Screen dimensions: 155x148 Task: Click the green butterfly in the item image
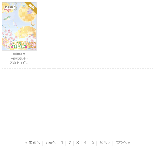7,18
